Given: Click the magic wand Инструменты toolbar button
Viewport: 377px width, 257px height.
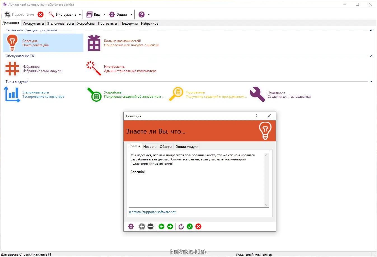Looking at the screenshot, I should point(51,15).
